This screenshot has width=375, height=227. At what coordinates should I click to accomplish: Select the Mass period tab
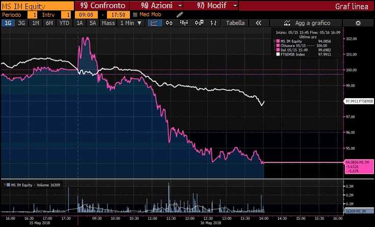pyautogui.click(x=109, y=23)
